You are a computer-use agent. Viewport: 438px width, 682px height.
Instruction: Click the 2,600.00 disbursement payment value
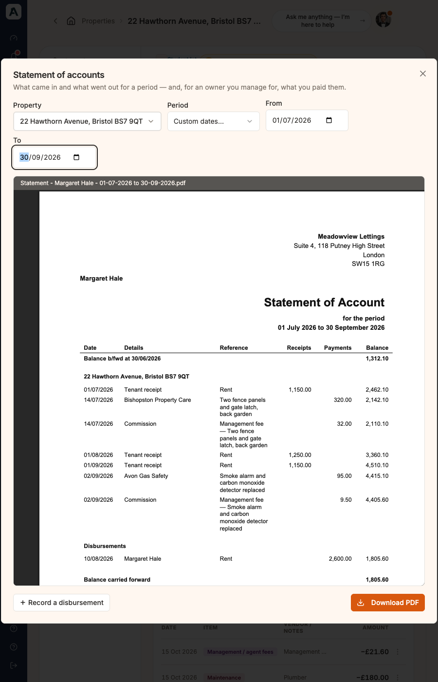tap(340, 559)
